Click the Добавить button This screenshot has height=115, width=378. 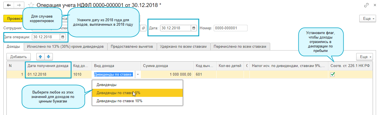18,57
